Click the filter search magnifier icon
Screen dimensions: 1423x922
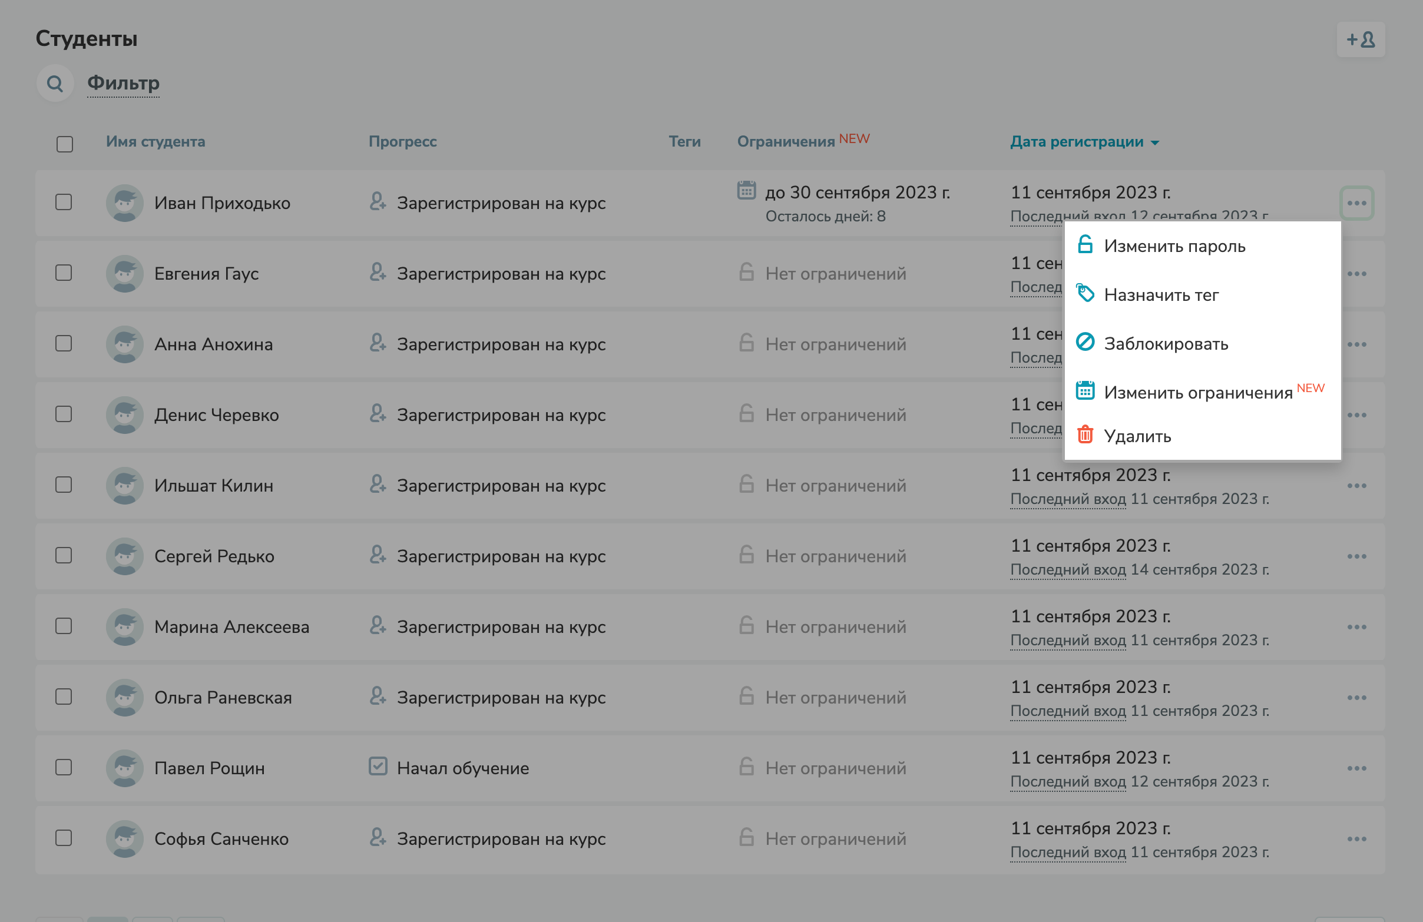[55, 83]
